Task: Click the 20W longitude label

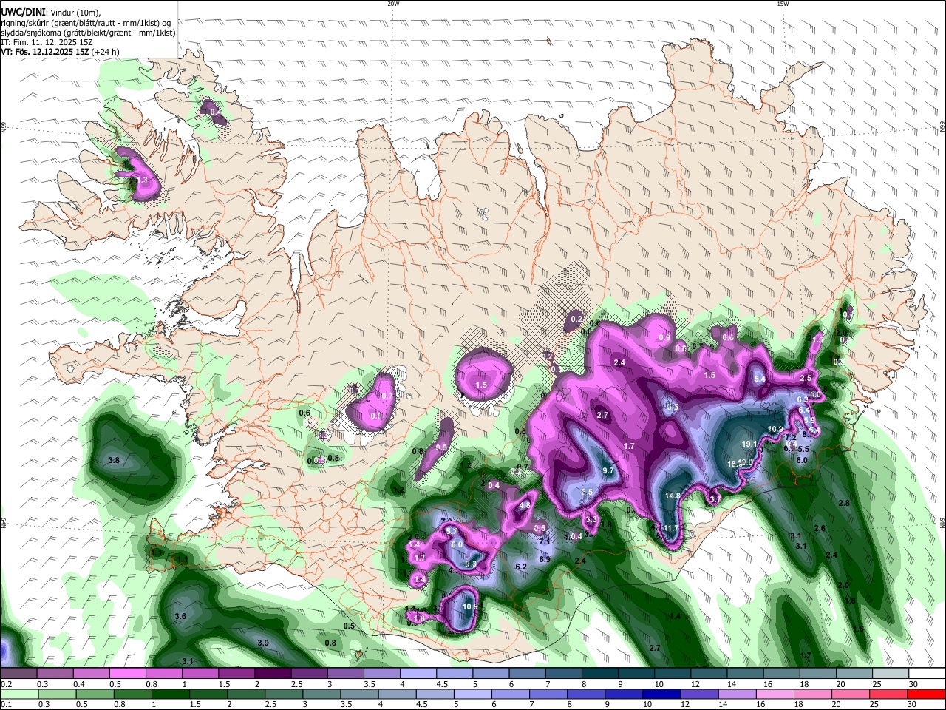Action: [393, 4]
